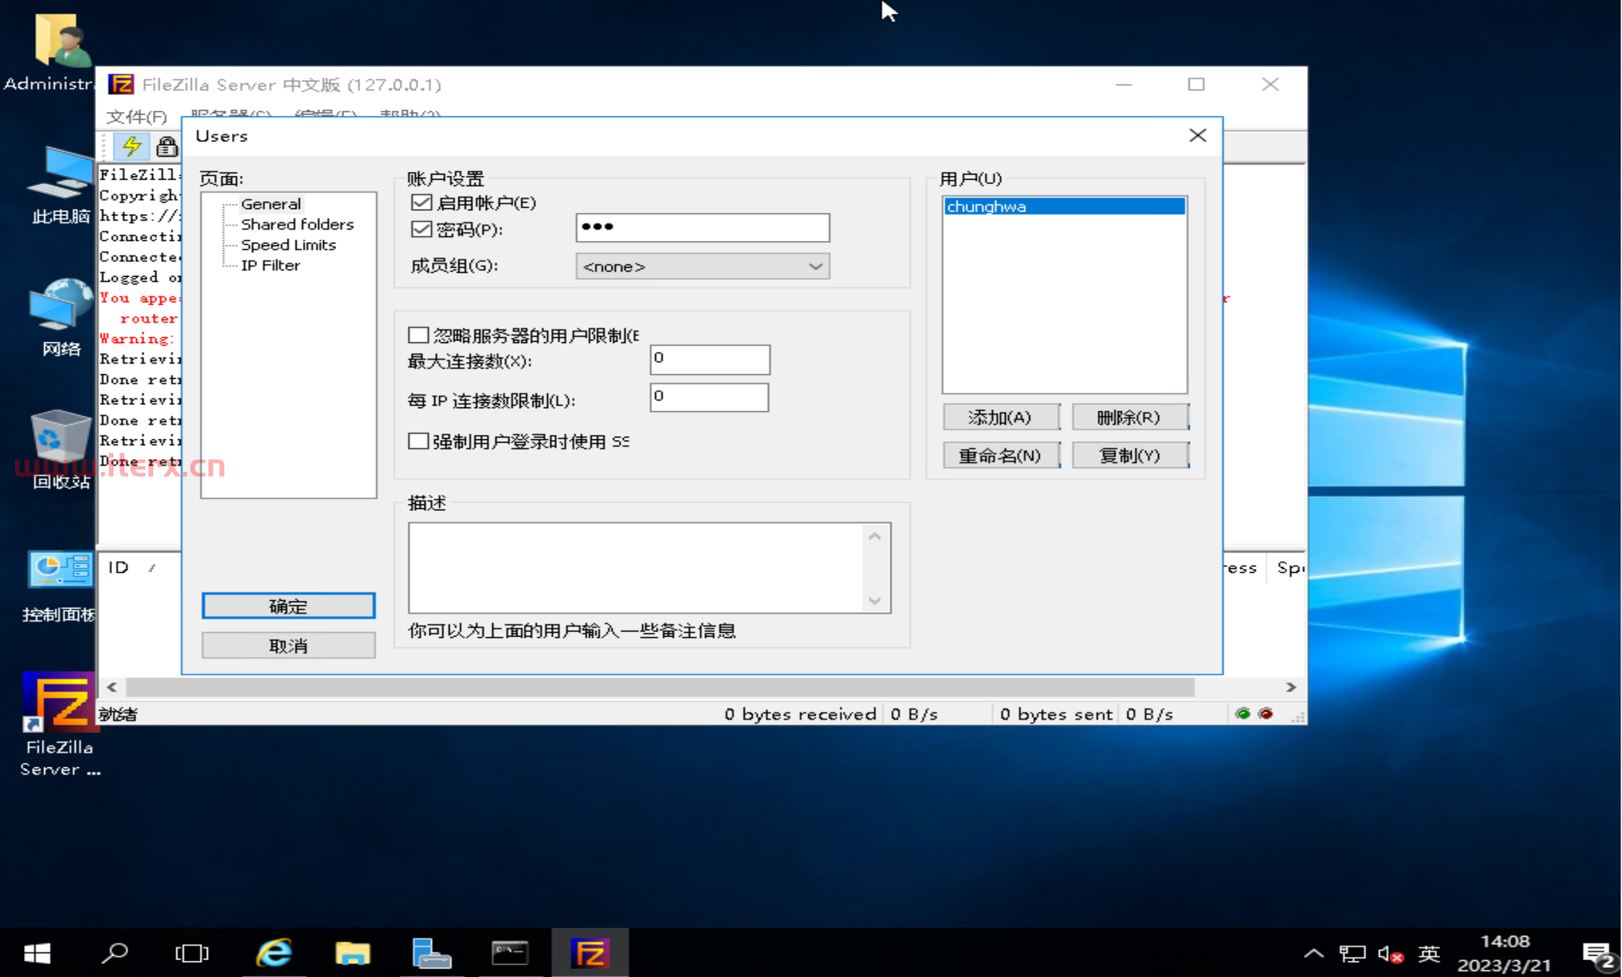1622x977 pixels.
Task: Launch Internet Explorer from taskbar
Action: tap(274, 953)
